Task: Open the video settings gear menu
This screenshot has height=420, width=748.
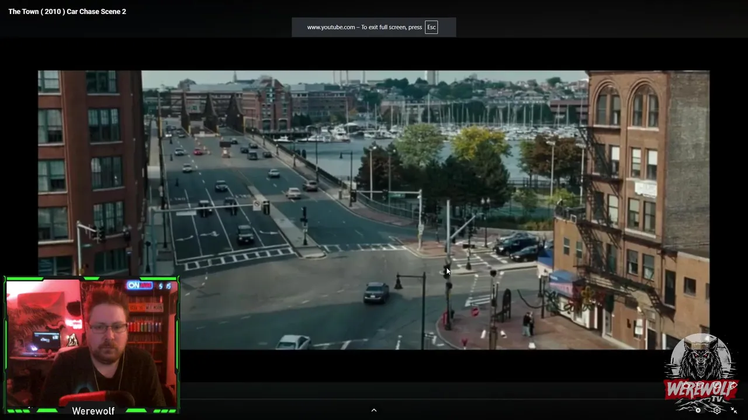Action: coord(717,410)
